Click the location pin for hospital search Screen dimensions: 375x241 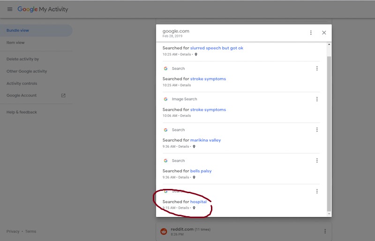point(194,208)
